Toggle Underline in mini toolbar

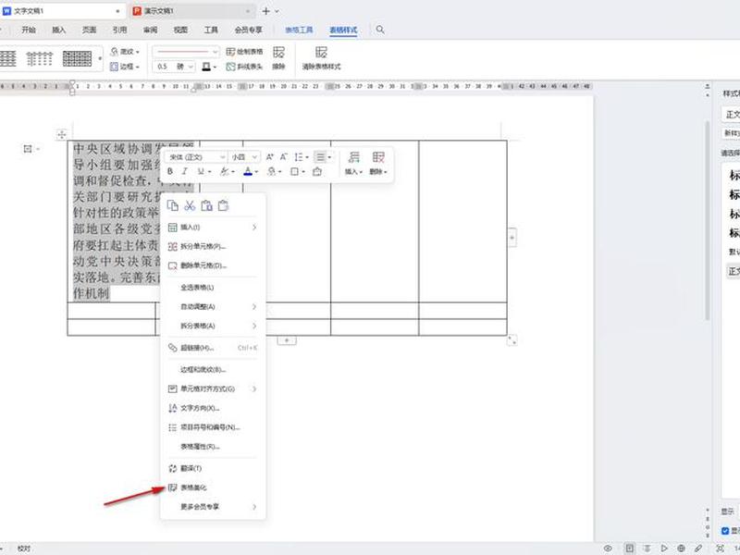click(x=201, y=172)
